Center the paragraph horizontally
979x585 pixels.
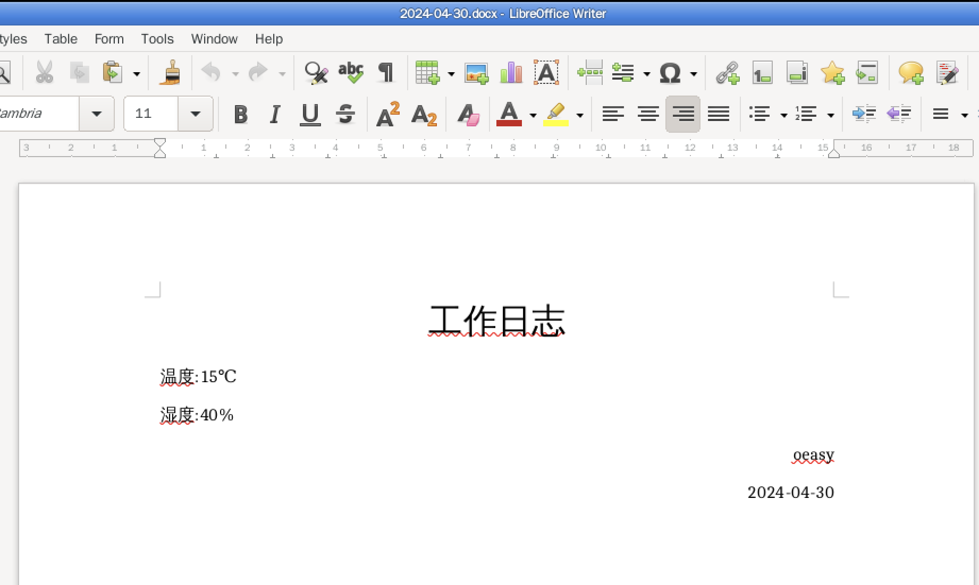click(x=648, y=114)
